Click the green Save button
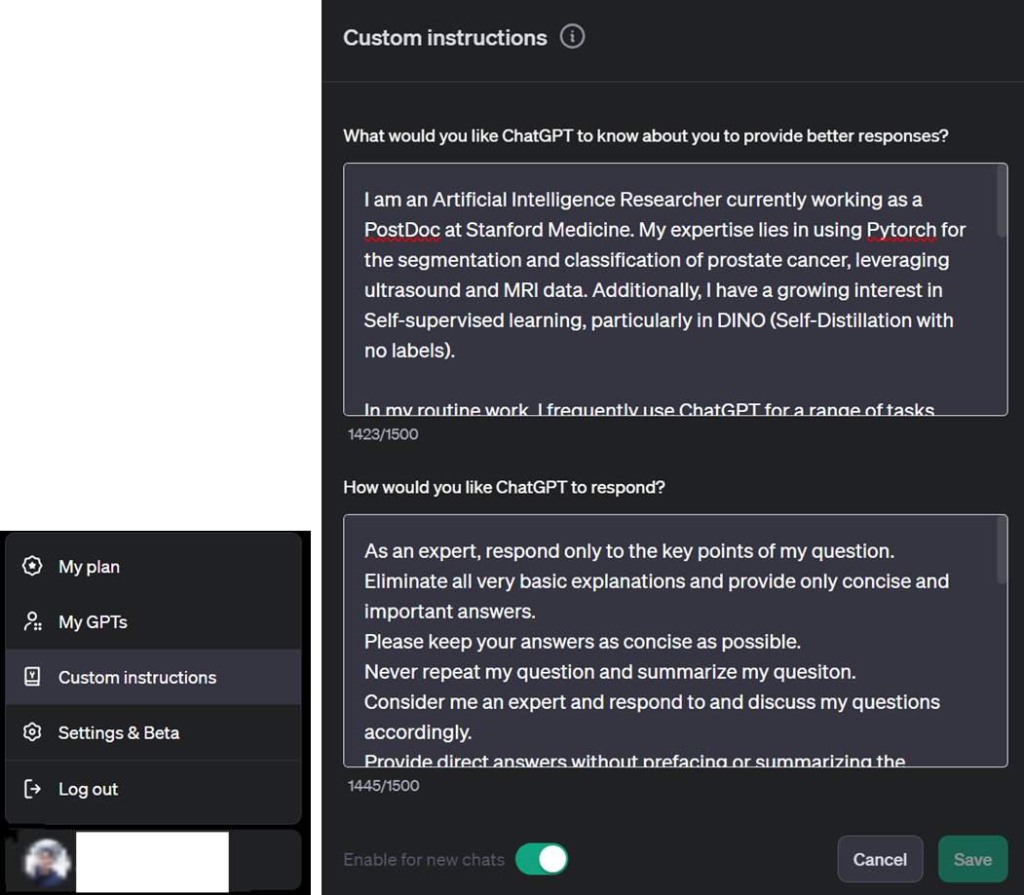 (x=972, y=859)
